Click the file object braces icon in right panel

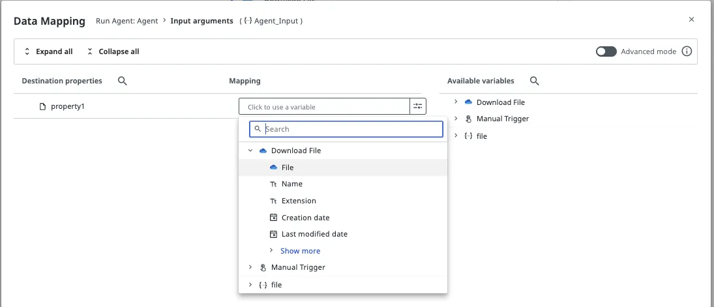tap(468, 136)
